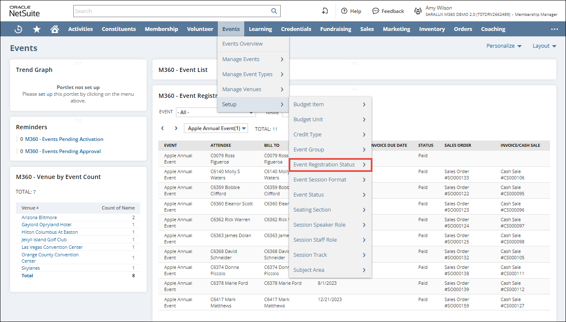The height and width of the screenshot is (322, 566).
Task: Click into the global Search field
Action: click(x=172, y=11)
